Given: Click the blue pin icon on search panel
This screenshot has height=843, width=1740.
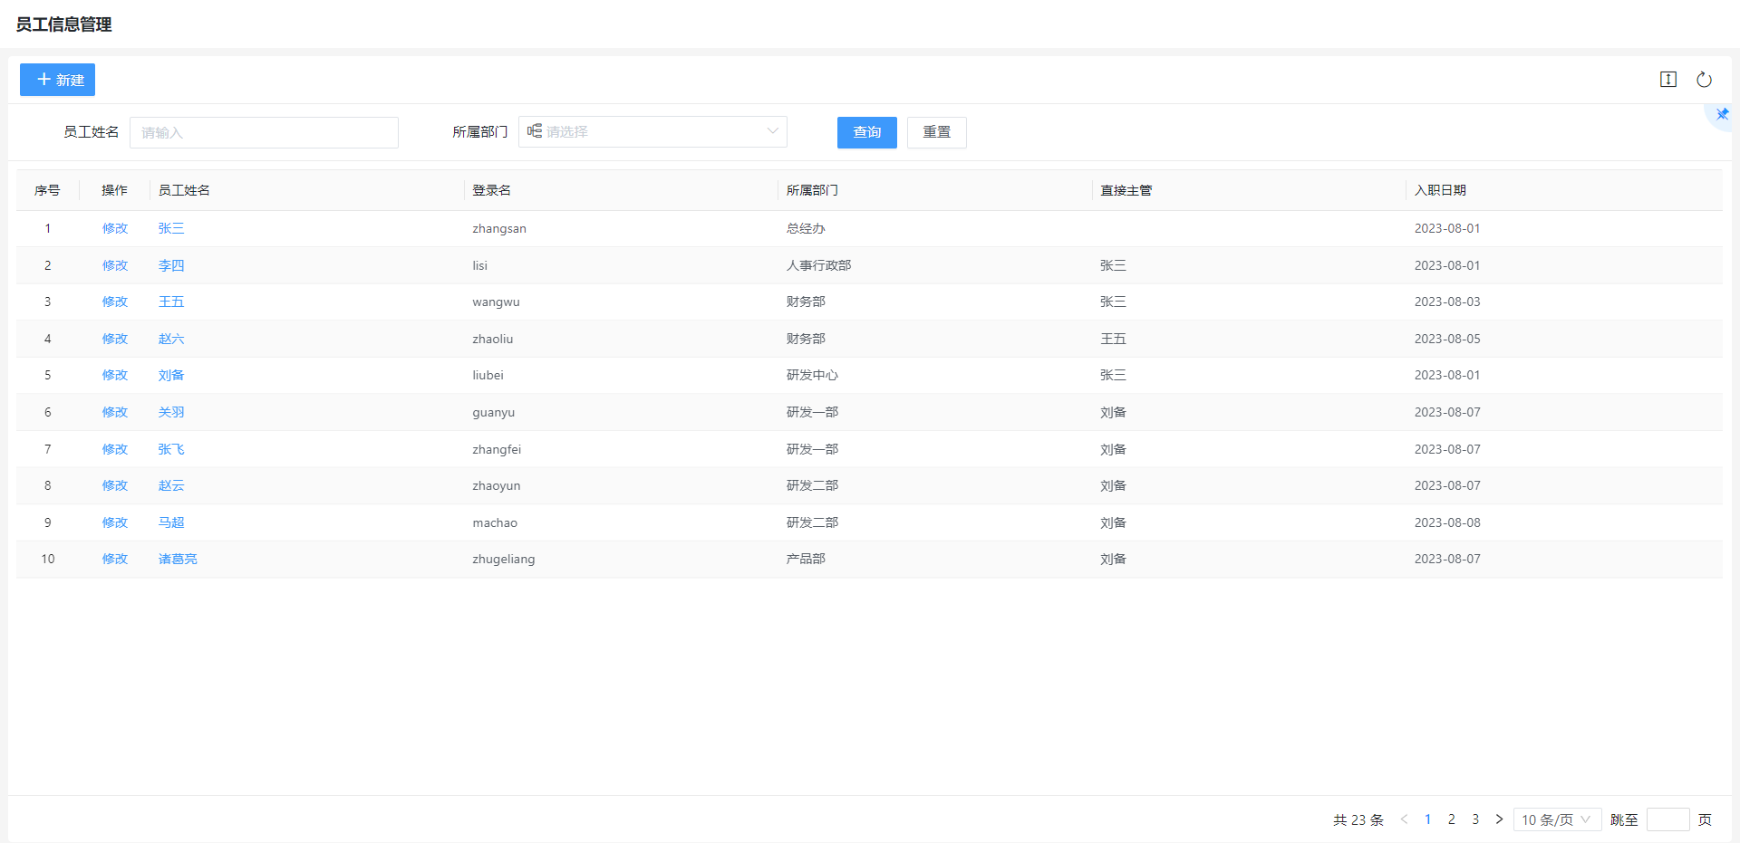Looking at the screenshot, I should click(x=1722, y=114).
